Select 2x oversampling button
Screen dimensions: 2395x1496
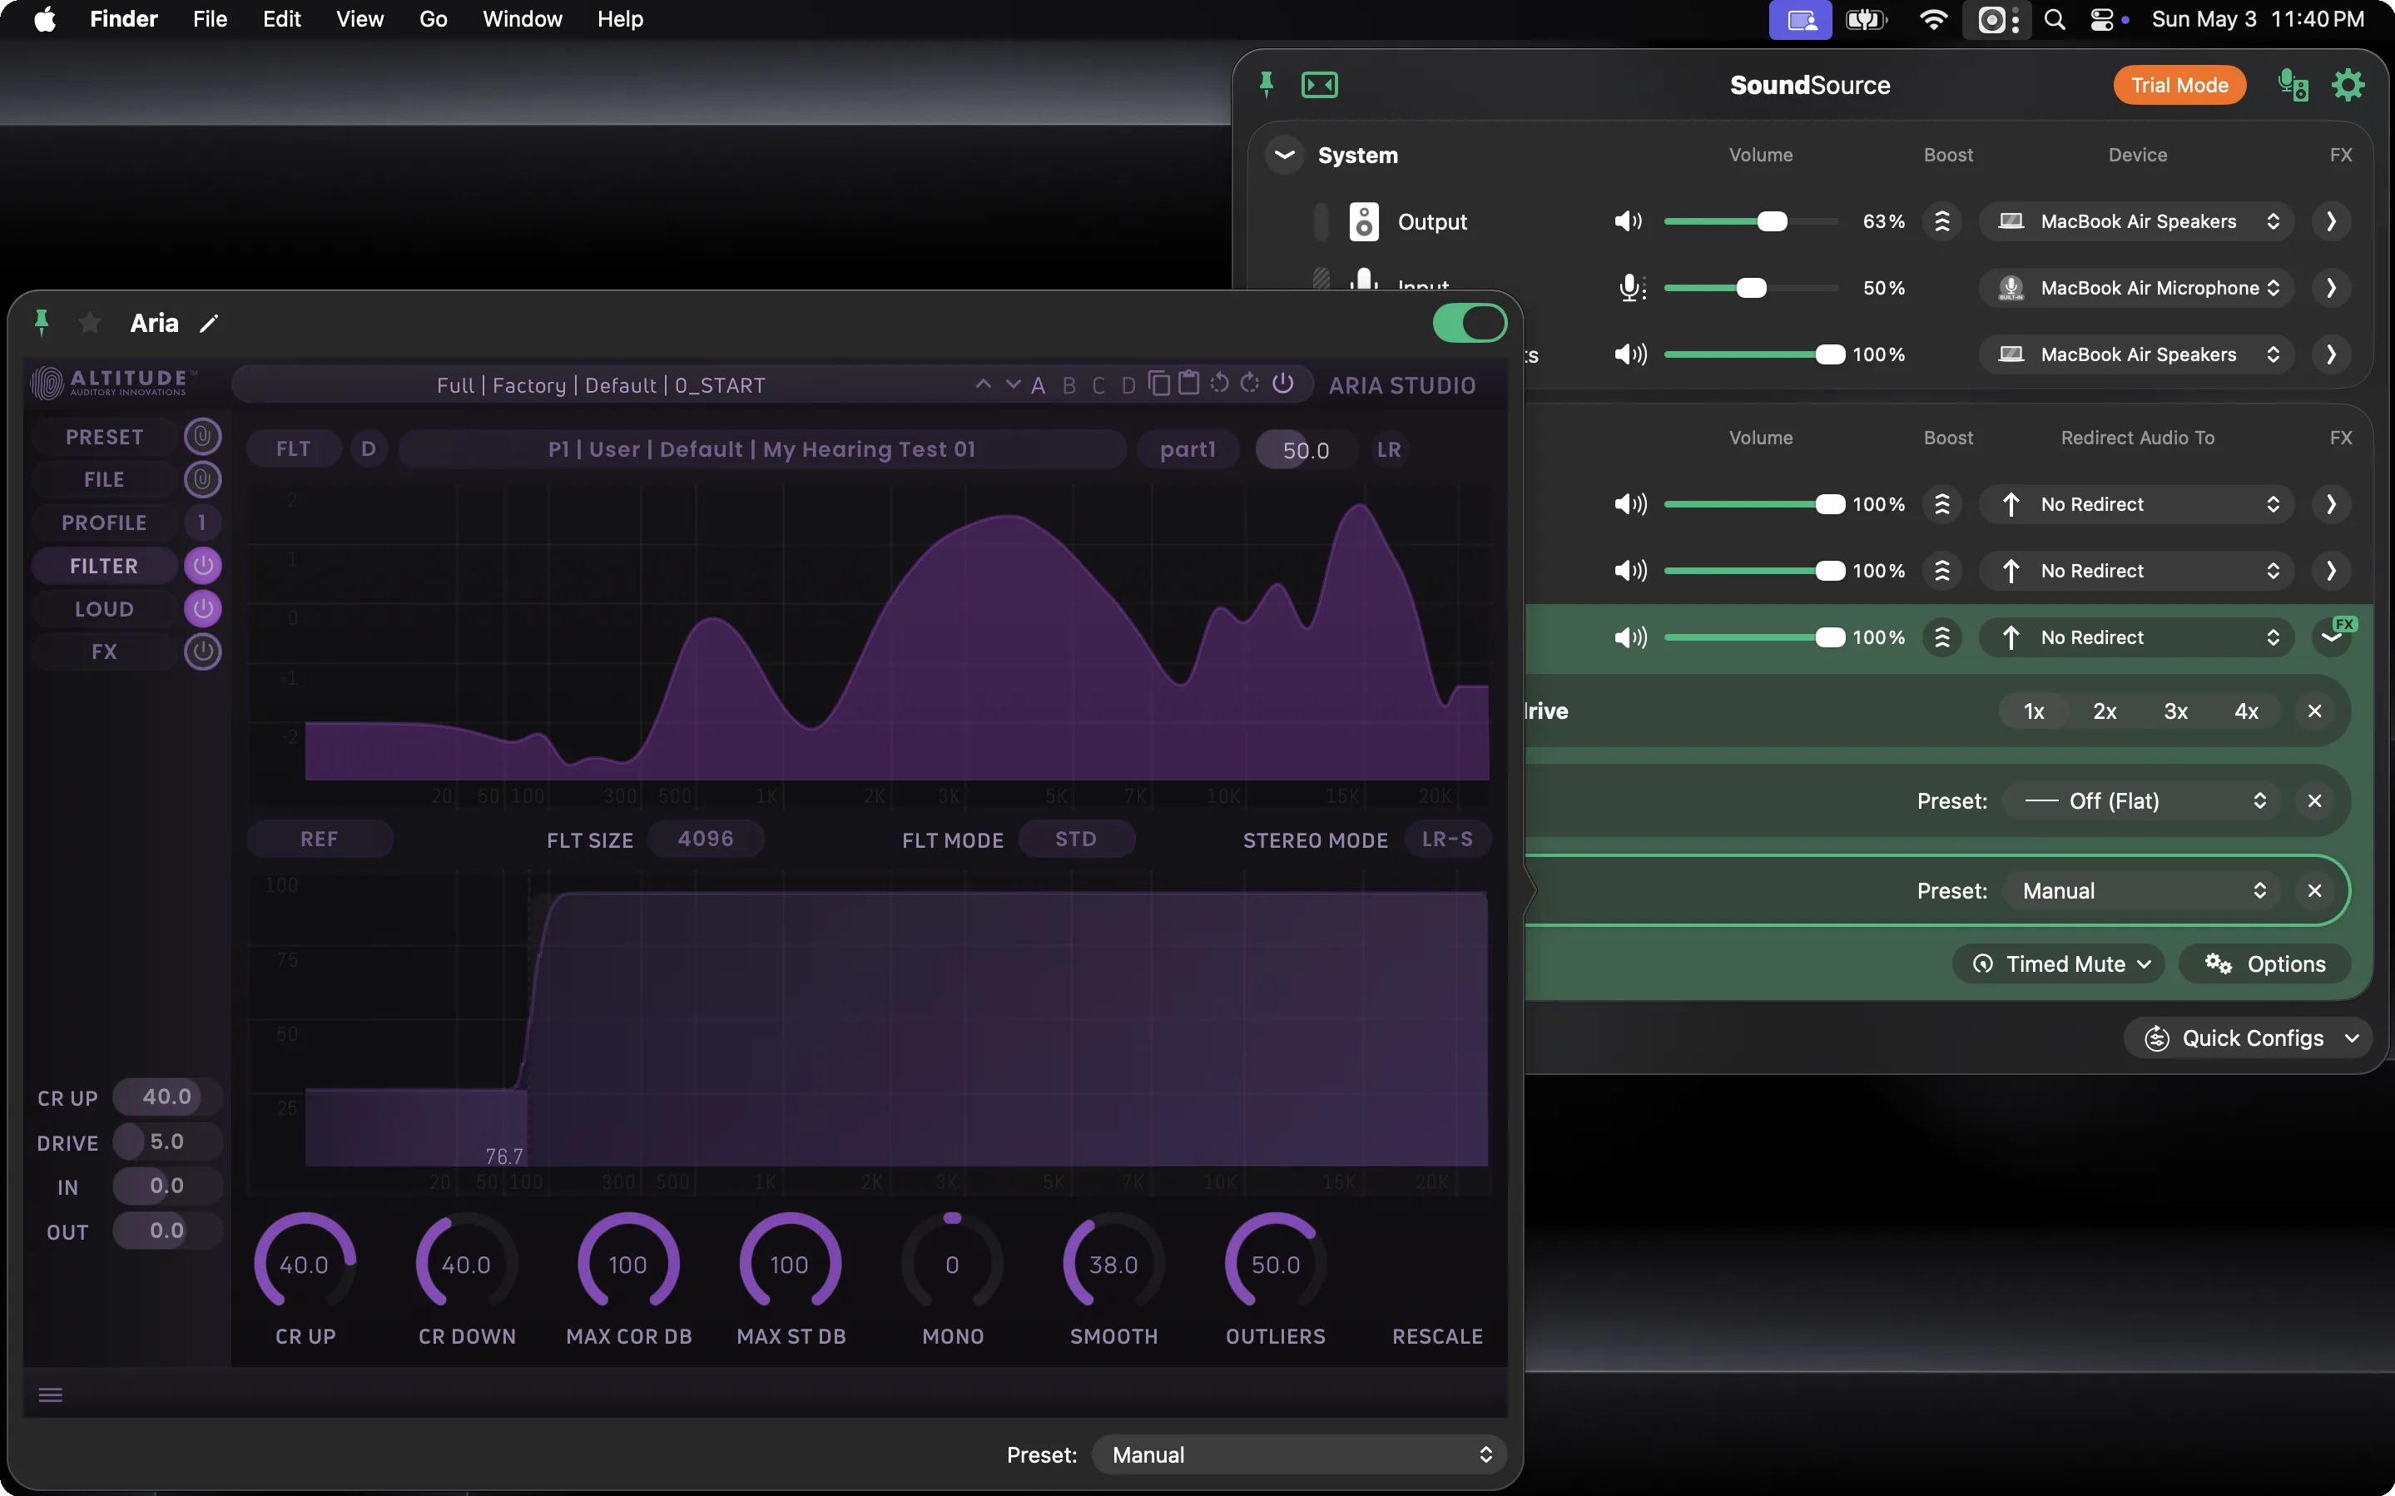(x=2105, y=711)
